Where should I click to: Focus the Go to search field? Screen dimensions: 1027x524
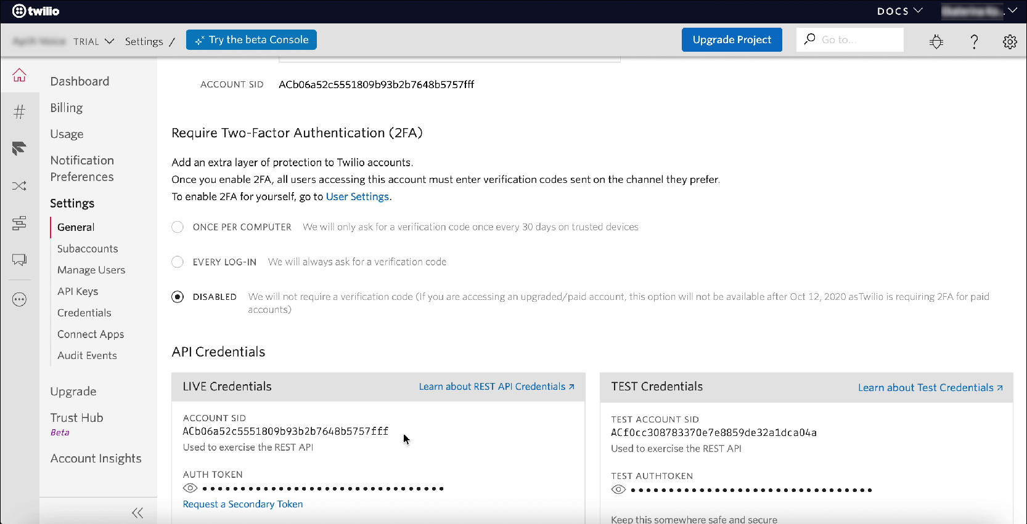[850, 39]
